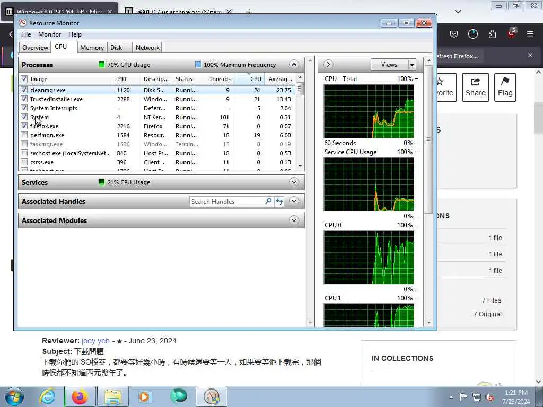Expand the Services section
Viewport: 543px width, 407px height.
point(294,182)
